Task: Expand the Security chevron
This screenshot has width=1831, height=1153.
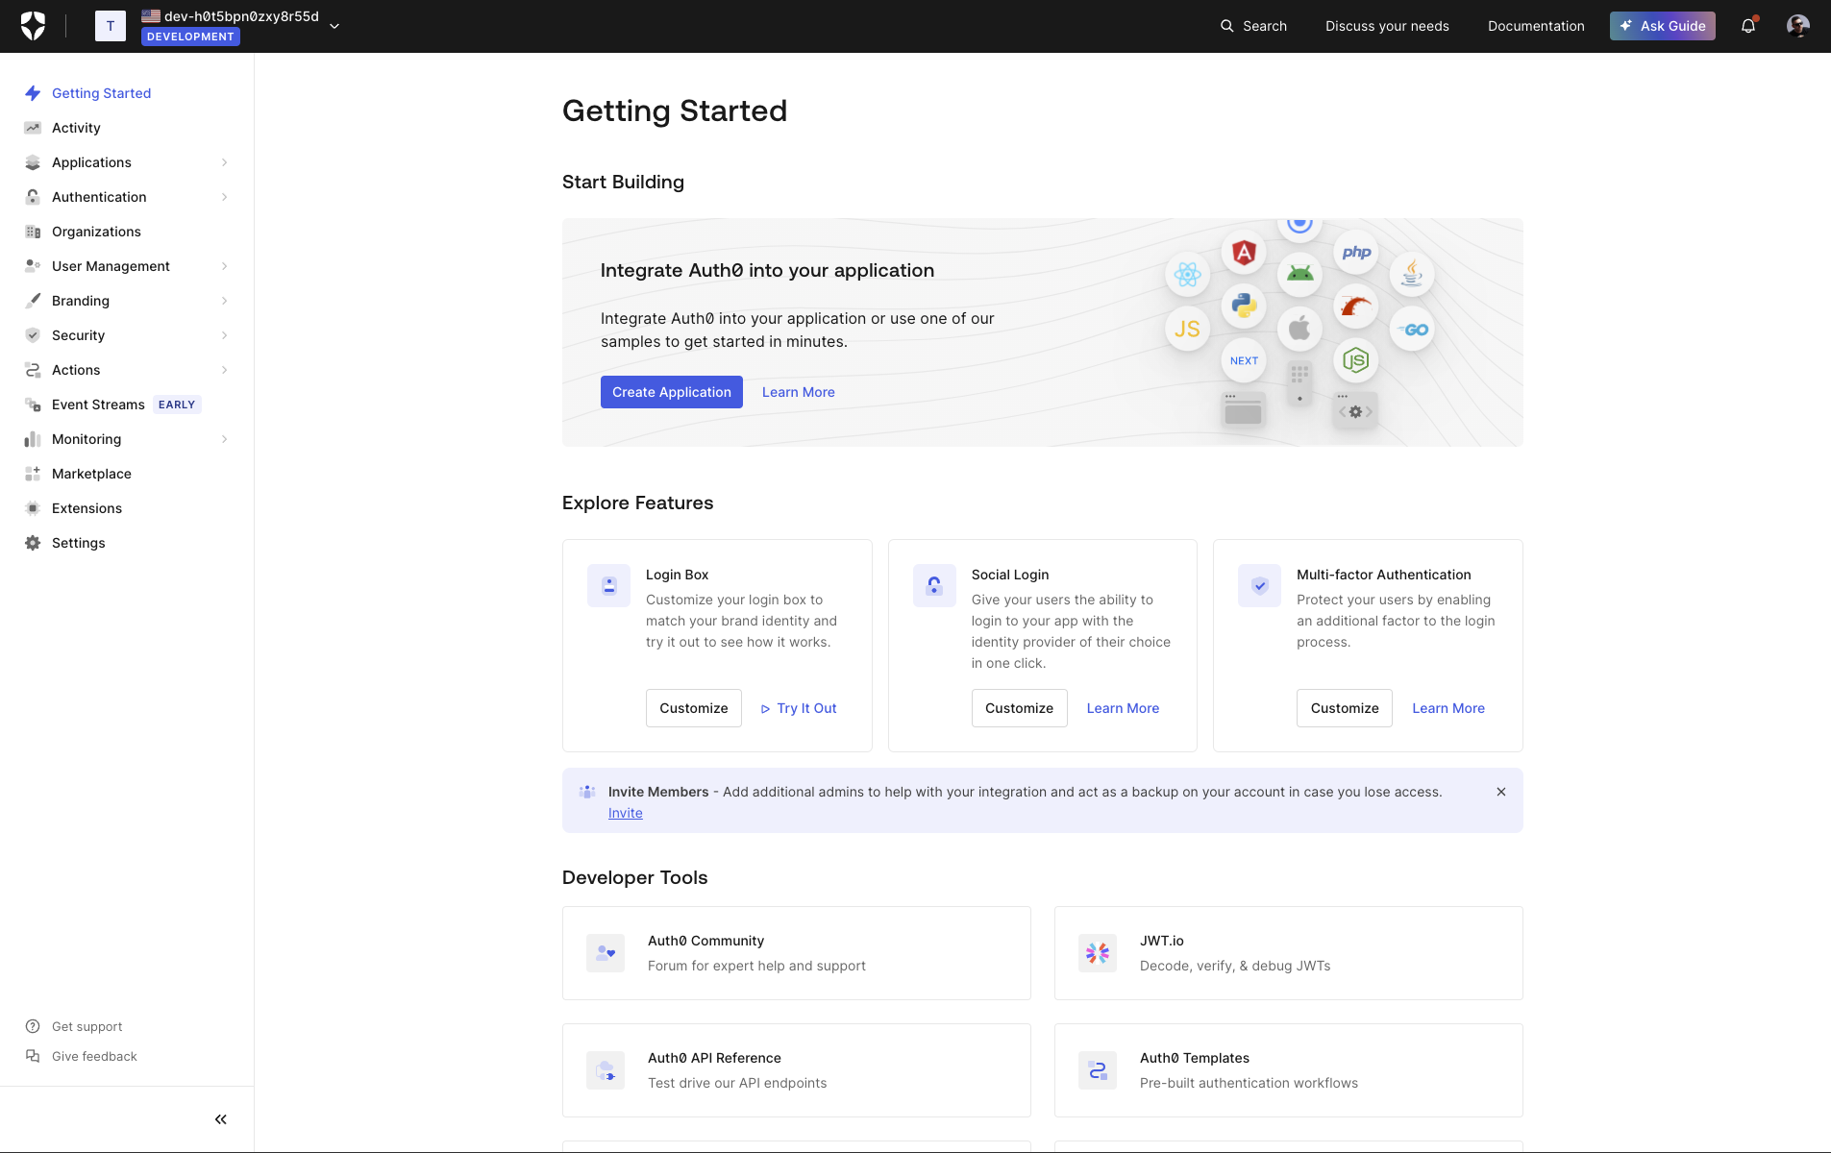Action: [x=224, y=335]
